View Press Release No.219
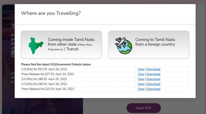The height and width of the screenshot is (114, 206). 141,89
